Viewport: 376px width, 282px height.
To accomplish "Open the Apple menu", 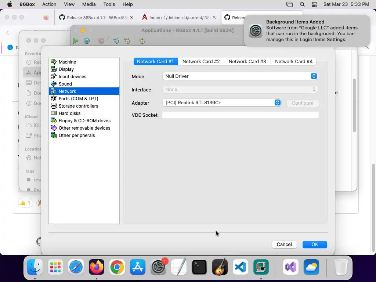I will click(x=10, y=4).
